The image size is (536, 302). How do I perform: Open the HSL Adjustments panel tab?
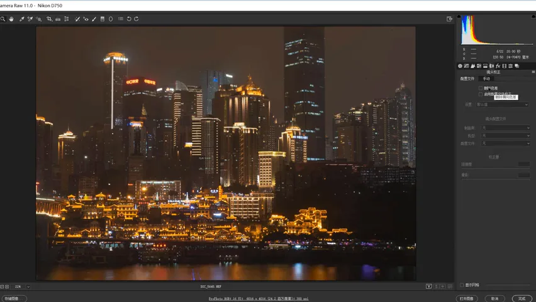(x=479, y=66)
